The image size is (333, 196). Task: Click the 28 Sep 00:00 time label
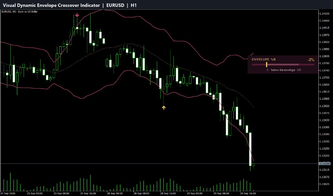click(115, 194)
